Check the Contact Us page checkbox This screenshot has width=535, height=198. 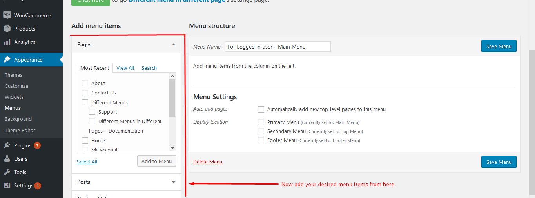(x=85, y=93)
